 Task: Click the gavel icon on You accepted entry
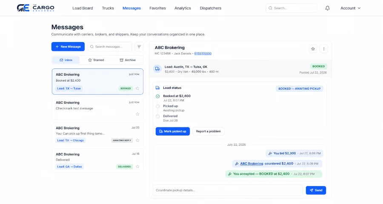230,174
